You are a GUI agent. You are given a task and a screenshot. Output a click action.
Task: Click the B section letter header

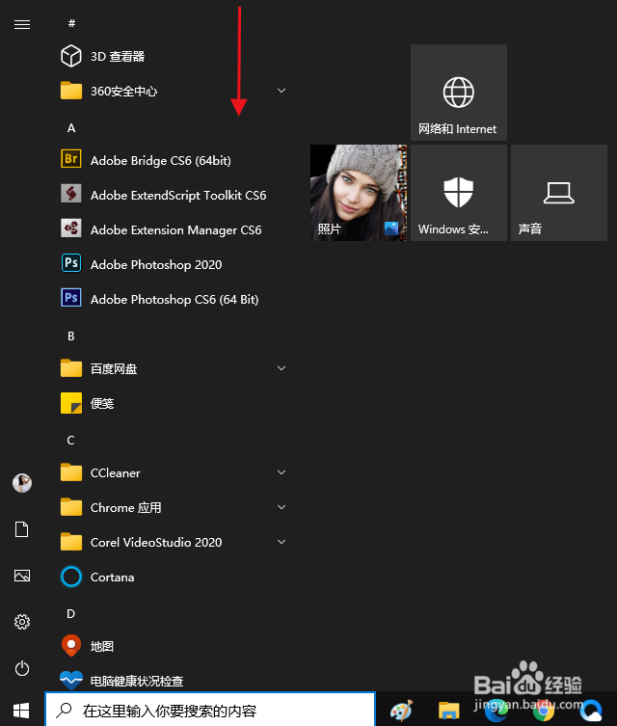(70, 336)
